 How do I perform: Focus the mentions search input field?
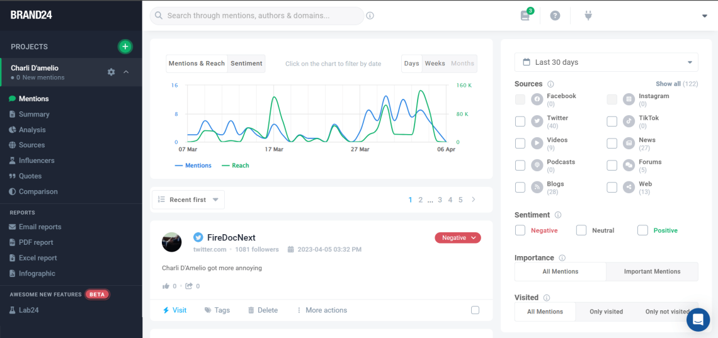click(x=258, y=16)
